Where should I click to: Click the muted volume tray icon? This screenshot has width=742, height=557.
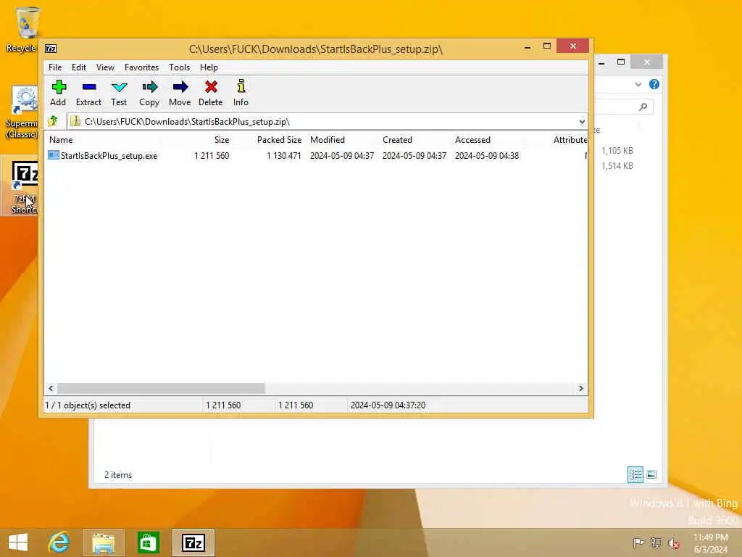pyautogui.click(x=674, y=542)
